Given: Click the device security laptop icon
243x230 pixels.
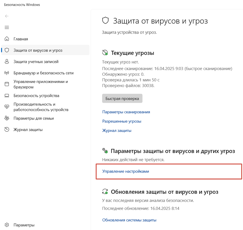Looking at the screenshot, I should click(x=7, y=96).
